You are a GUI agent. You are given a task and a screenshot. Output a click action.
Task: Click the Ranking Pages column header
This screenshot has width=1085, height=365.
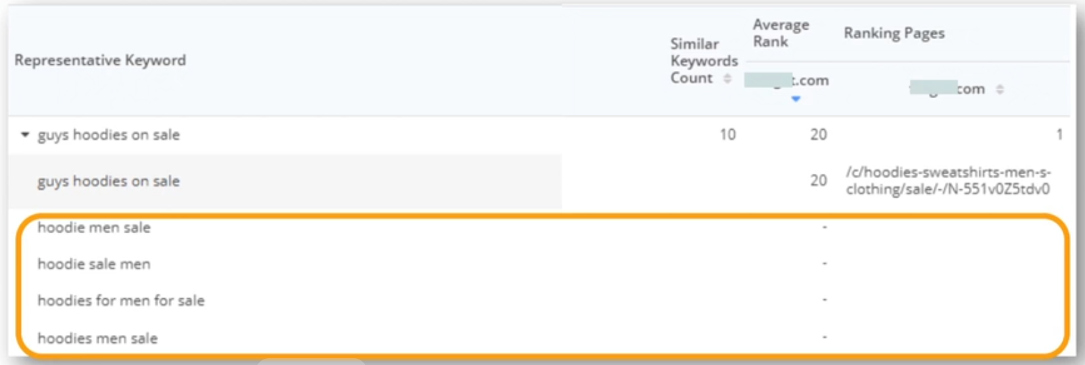click(894, 33)
